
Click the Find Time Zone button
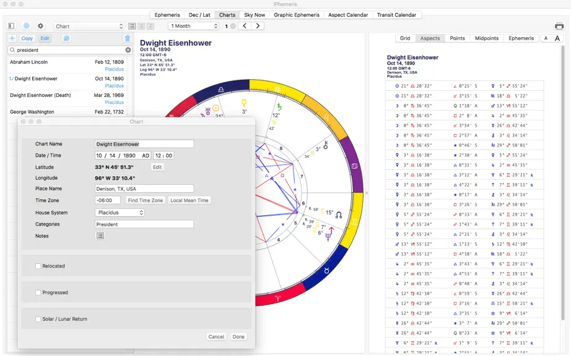pyautogui.click(x=146, y=200)
